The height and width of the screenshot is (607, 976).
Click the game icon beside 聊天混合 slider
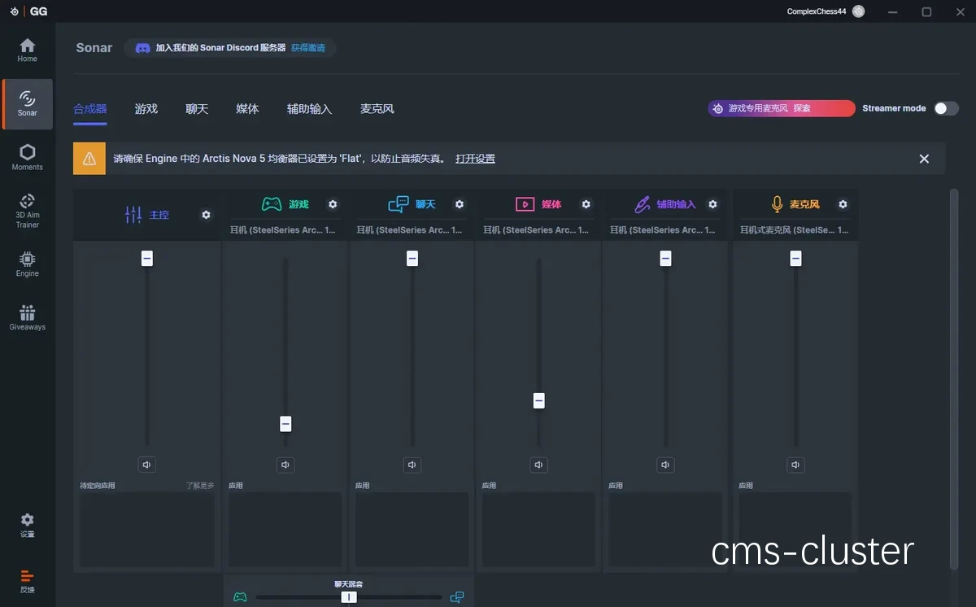point(240,597)
